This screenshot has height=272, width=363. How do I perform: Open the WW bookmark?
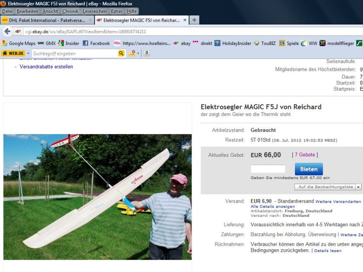click(309, 43)
